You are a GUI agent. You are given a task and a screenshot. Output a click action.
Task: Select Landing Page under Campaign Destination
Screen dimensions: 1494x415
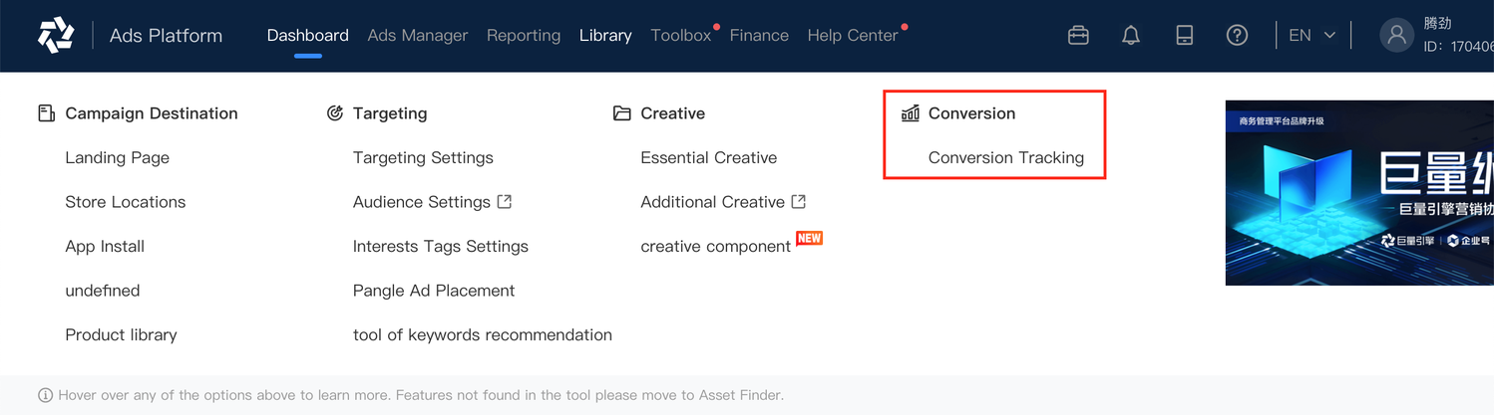pyautogui.click(x=117, y=157)
